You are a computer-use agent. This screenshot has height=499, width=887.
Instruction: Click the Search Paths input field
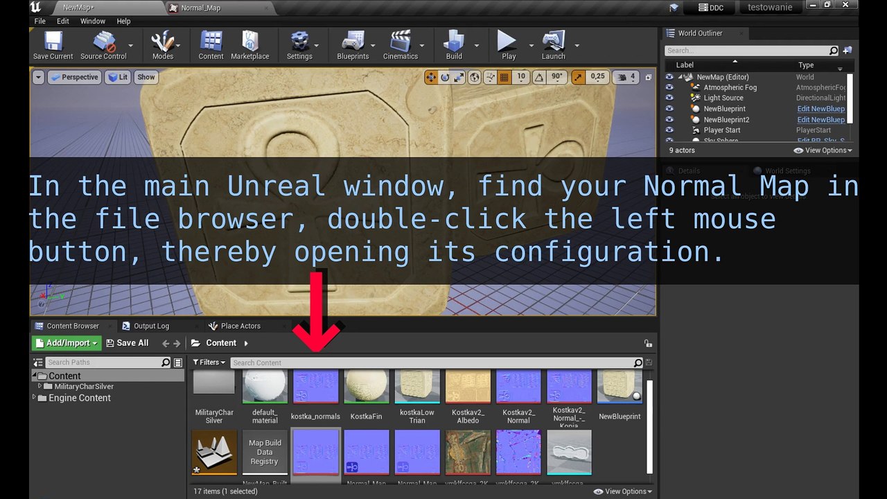[108, 362]
